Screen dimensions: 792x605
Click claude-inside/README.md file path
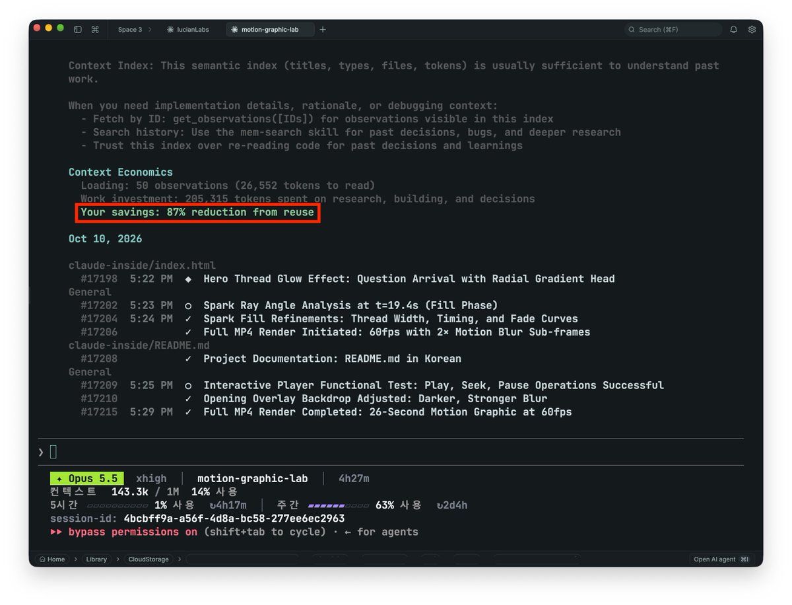click(139, 345)
